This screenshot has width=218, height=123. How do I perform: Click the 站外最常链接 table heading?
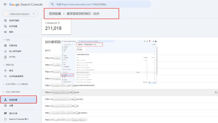coord(53,42)
